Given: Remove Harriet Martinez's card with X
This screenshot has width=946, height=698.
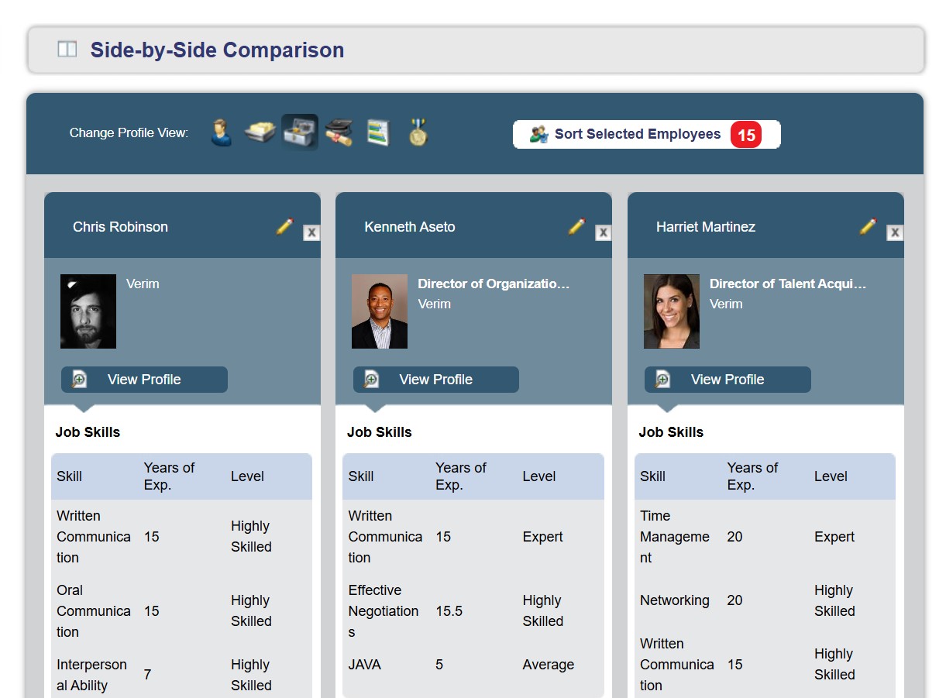Looking at the screenshot, I should 895,232.
